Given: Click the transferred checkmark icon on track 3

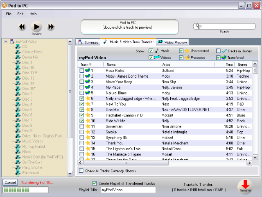Looking at the screenshot, I should point(88,82).
